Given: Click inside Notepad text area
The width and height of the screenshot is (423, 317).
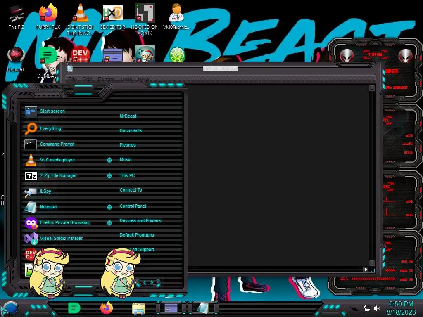Looking at the screenshot, I should click(278, 175).
